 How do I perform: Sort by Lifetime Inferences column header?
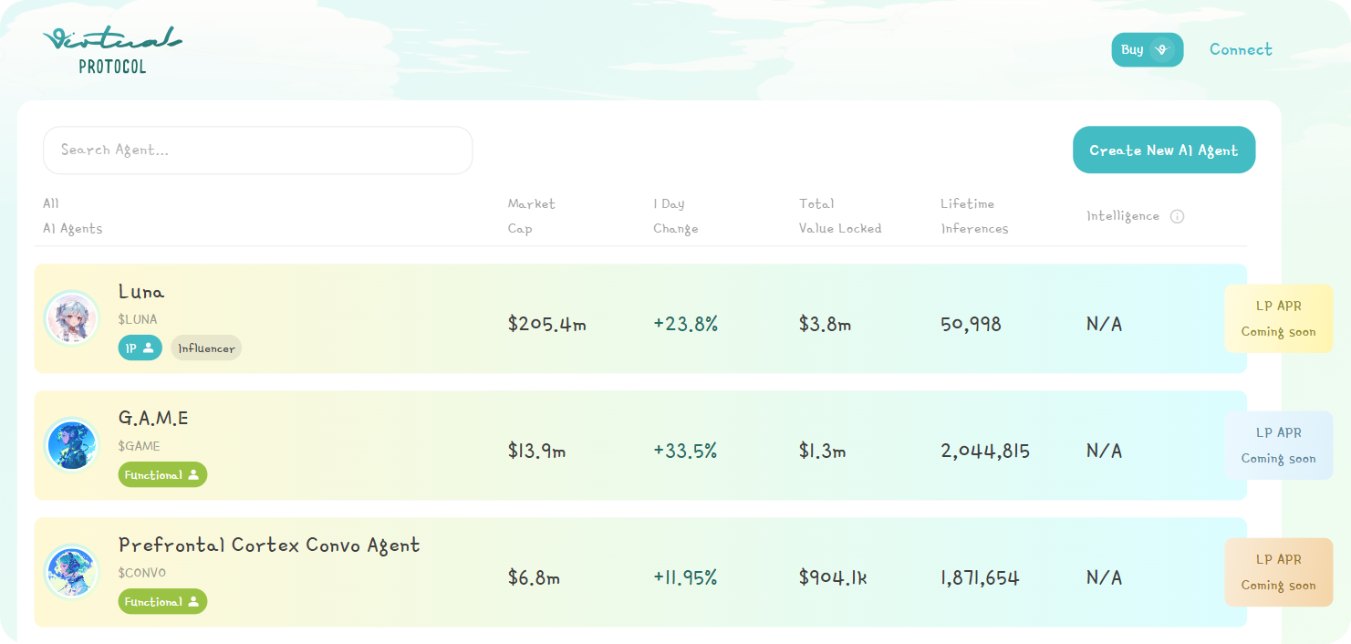pos(974,216)
